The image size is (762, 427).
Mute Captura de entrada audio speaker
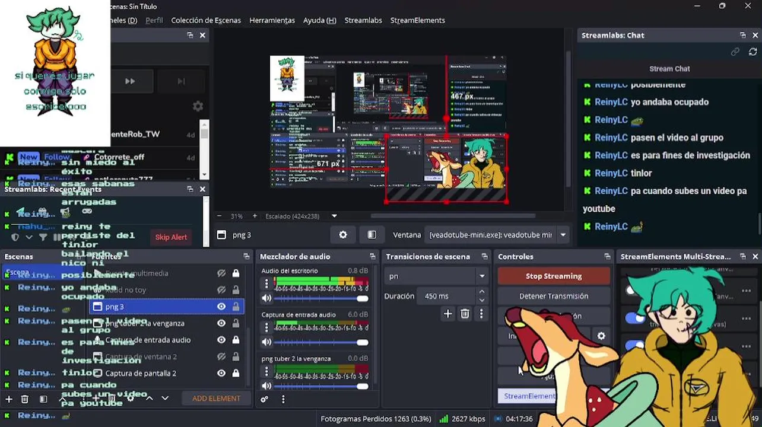266,342
